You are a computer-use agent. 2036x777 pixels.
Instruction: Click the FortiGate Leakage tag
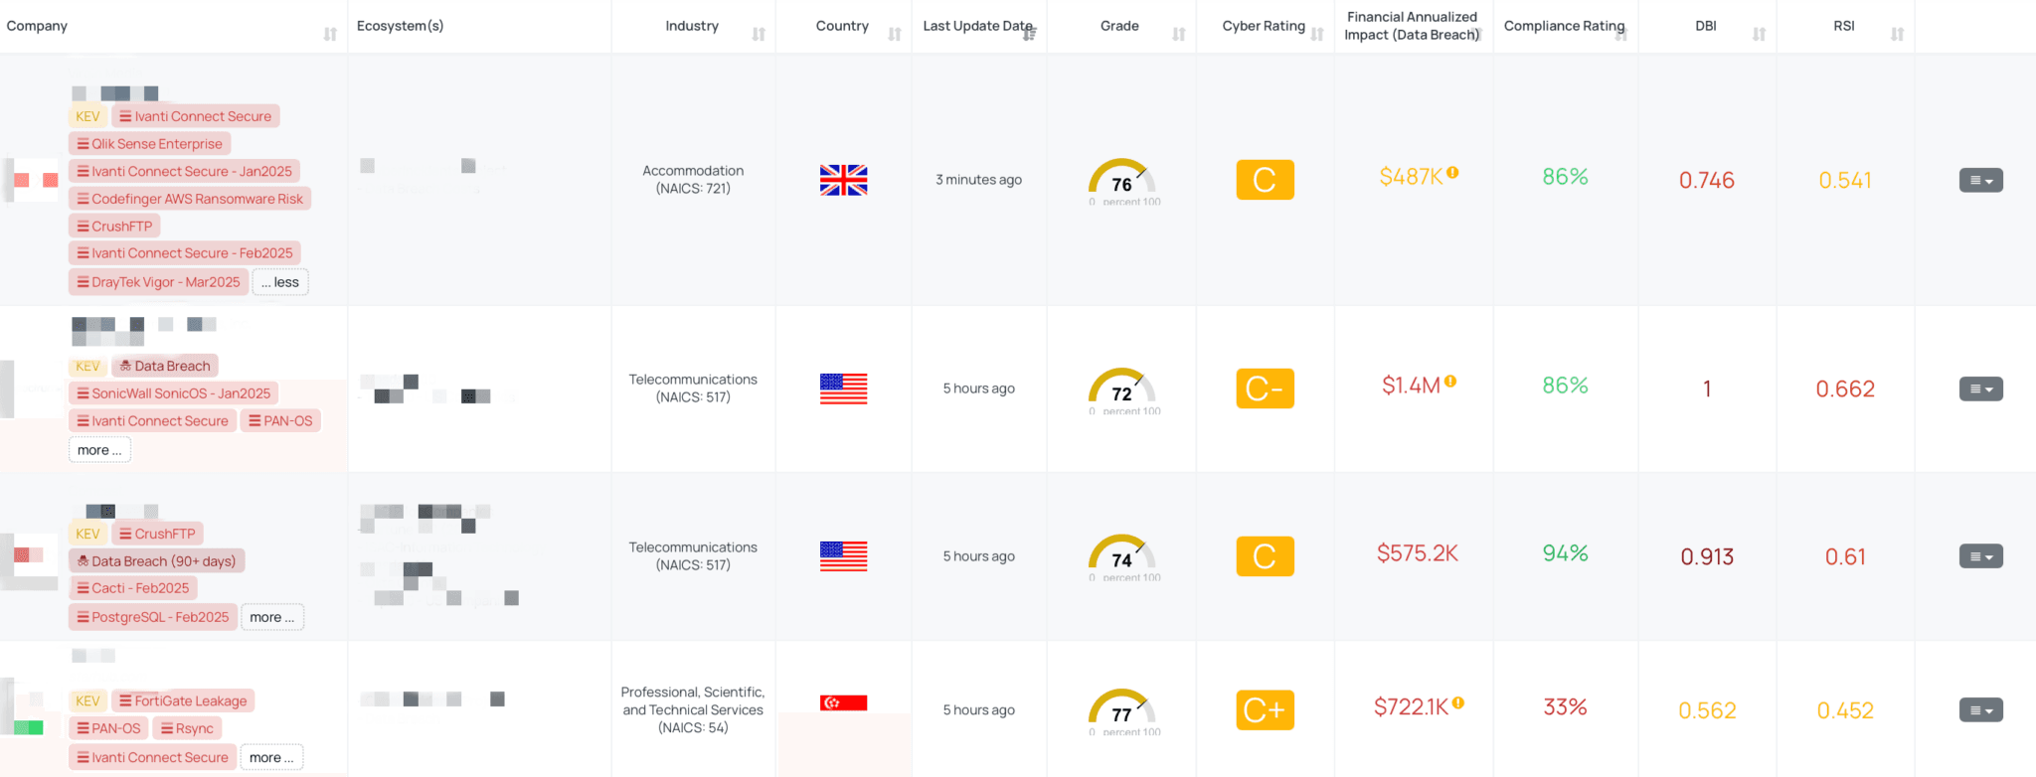[183, 700]
